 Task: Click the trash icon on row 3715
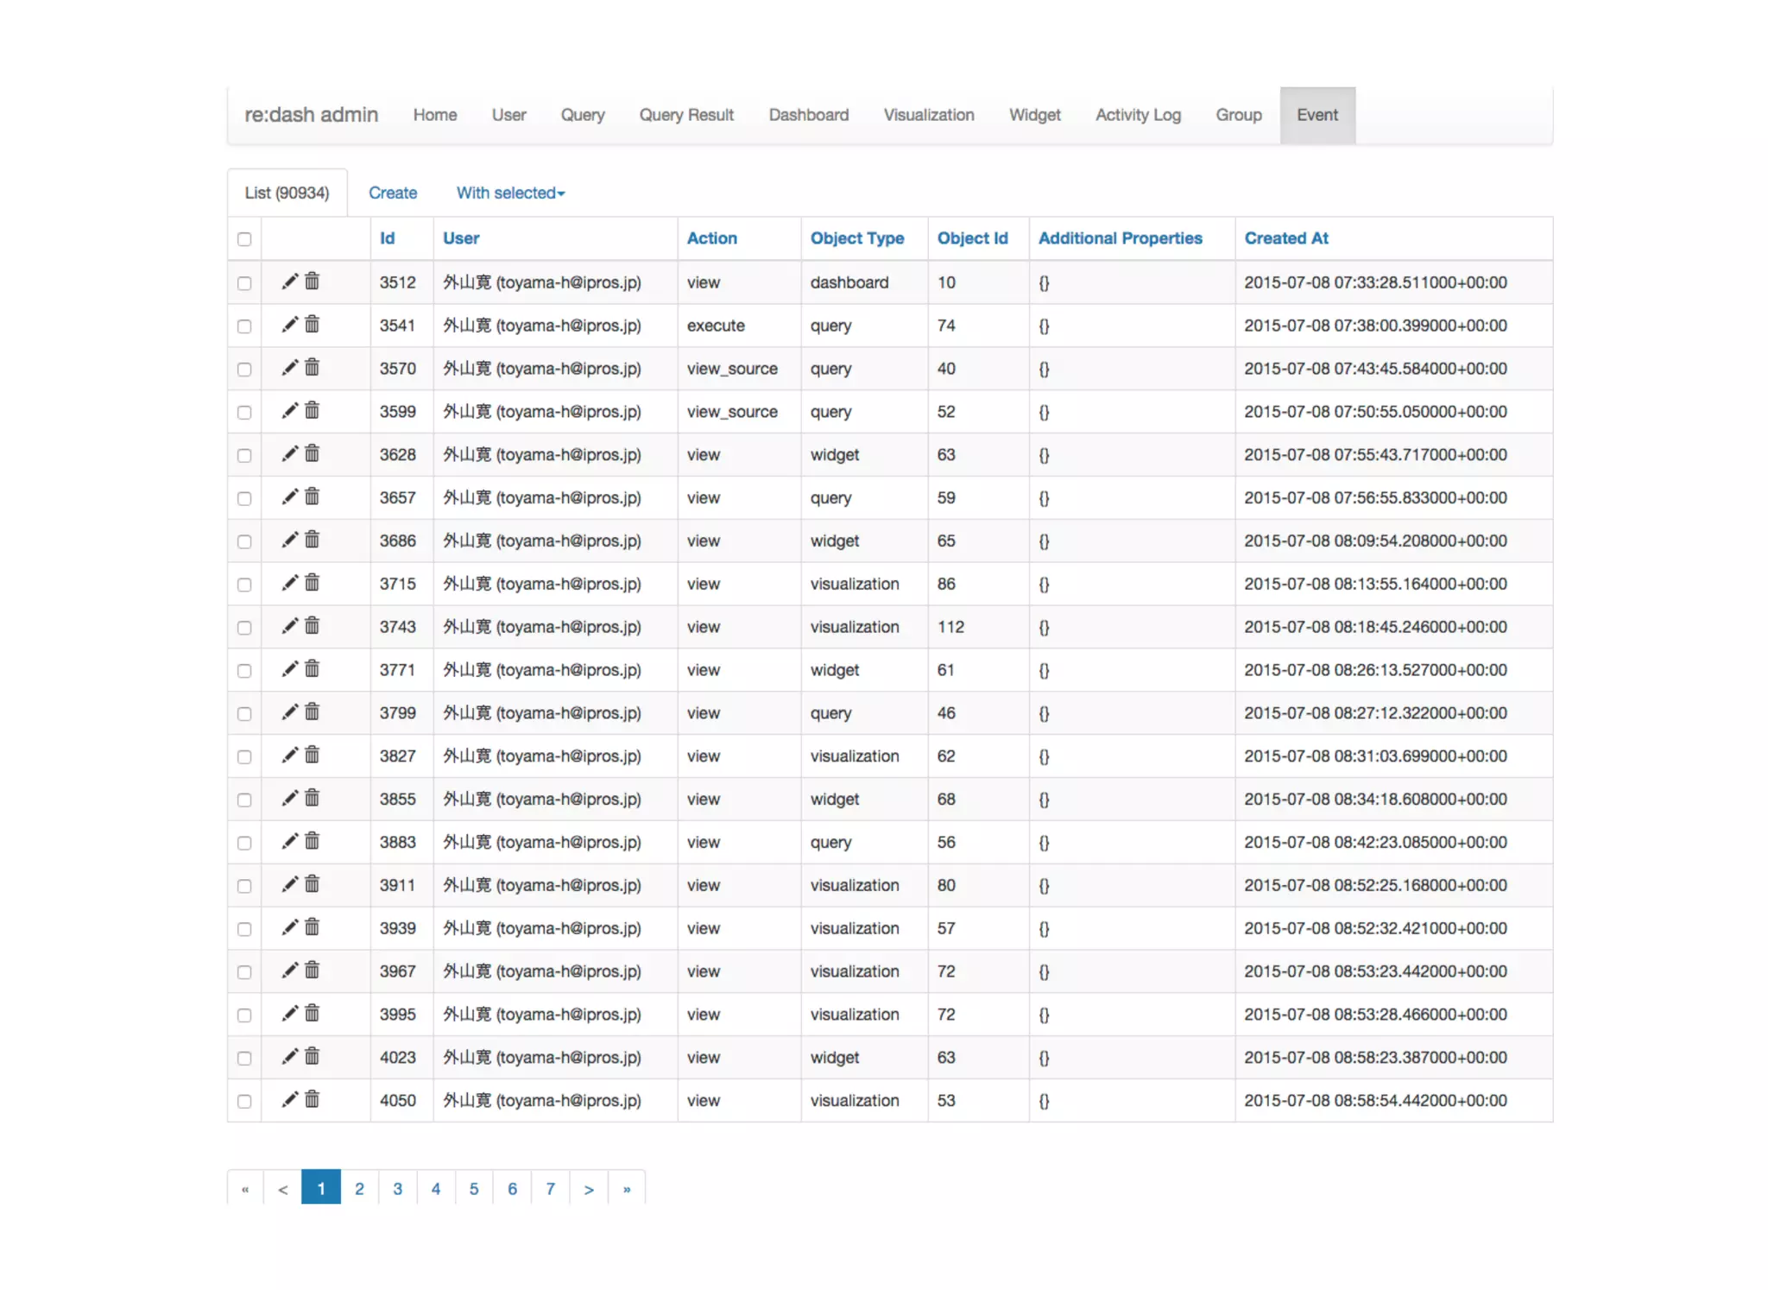pyautogui.click(x=313, y=583)
